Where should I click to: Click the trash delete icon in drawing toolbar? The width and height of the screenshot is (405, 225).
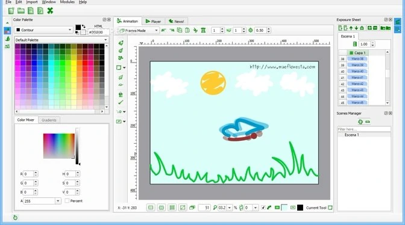click(x=121, y=94)
